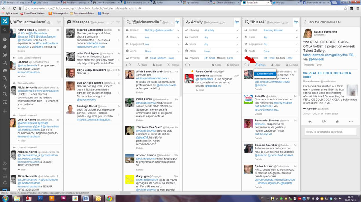Jump to the Mentions @ column icon

click(5, 55)
